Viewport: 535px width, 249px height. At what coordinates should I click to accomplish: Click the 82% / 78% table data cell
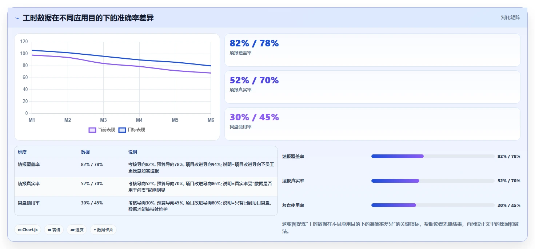coord(92,165)
